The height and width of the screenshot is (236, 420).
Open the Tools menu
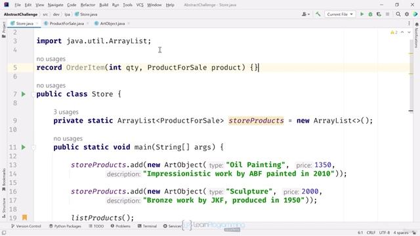click(x=127, y=5)
